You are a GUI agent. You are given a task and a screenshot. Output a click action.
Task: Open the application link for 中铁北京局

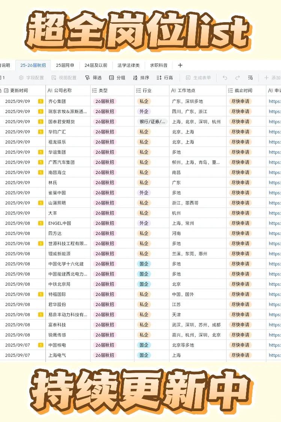pyautogui.click(x=275, y=284)
